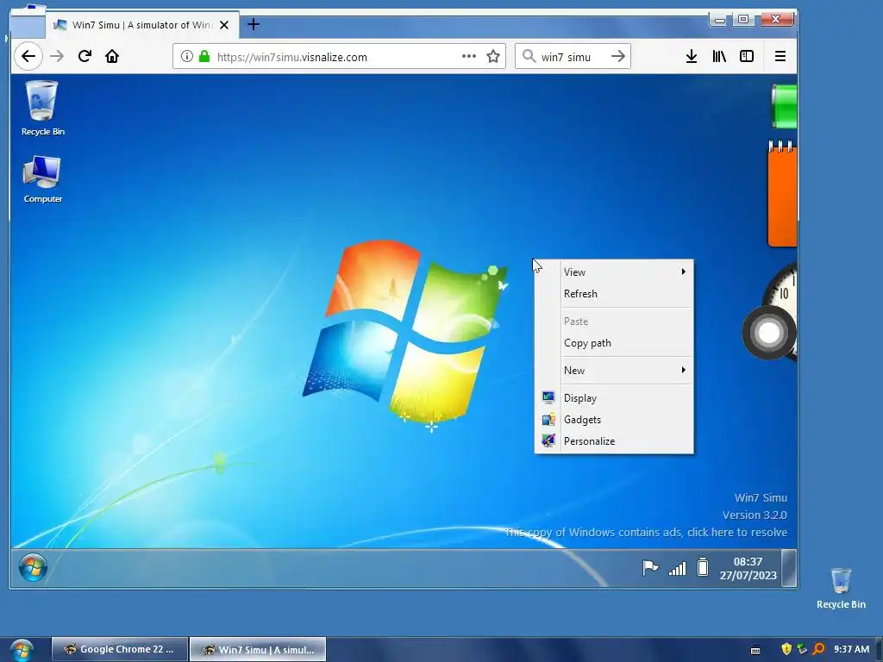Image resolution: width=883 pixels, height=662 pixels.
Task: Bookmark this page with the star
Action: (x=492, y=56)
